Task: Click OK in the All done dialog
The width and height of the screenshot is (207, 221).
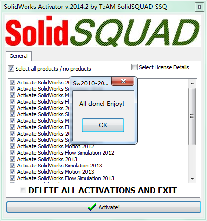Action: point(103,125)
